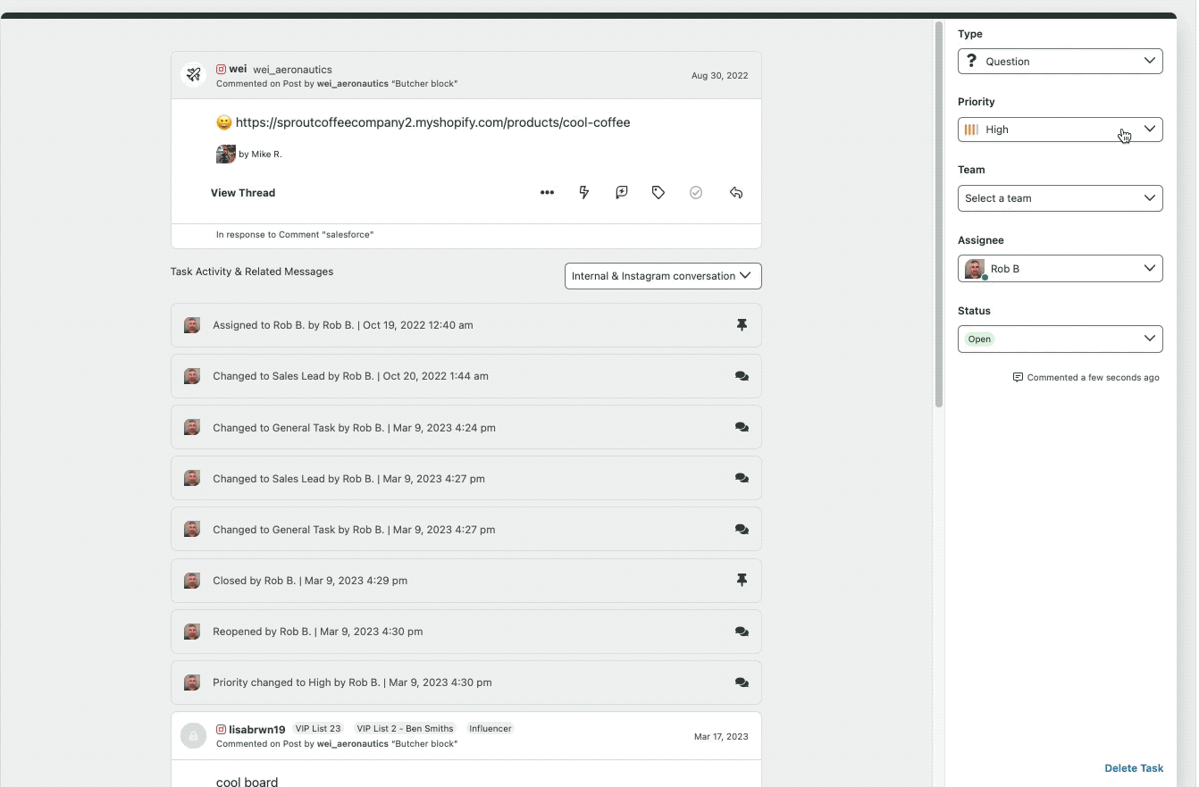Click the VIP List 2 - Ben Smiths tag

[x=405, y=729]
